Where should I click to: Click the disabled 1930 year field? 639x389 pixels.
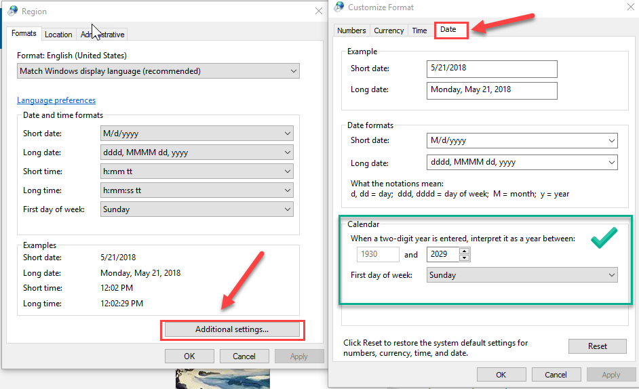tap(378, 254)
